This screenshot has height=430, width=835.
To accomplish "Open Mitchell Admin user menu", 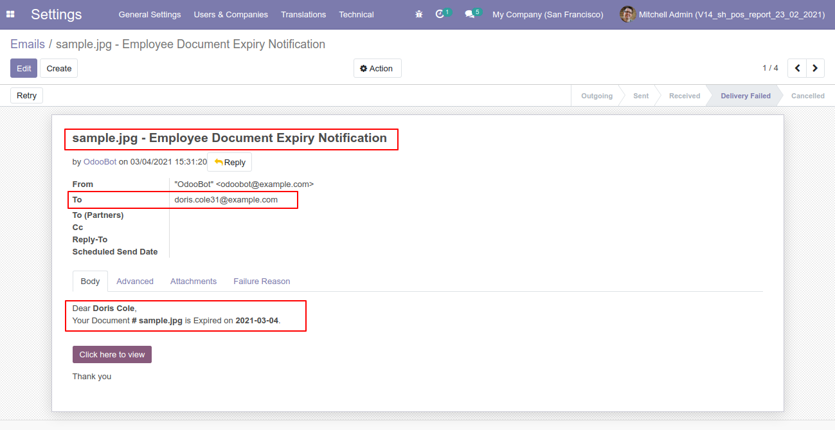I will click(x=722, y=14).
